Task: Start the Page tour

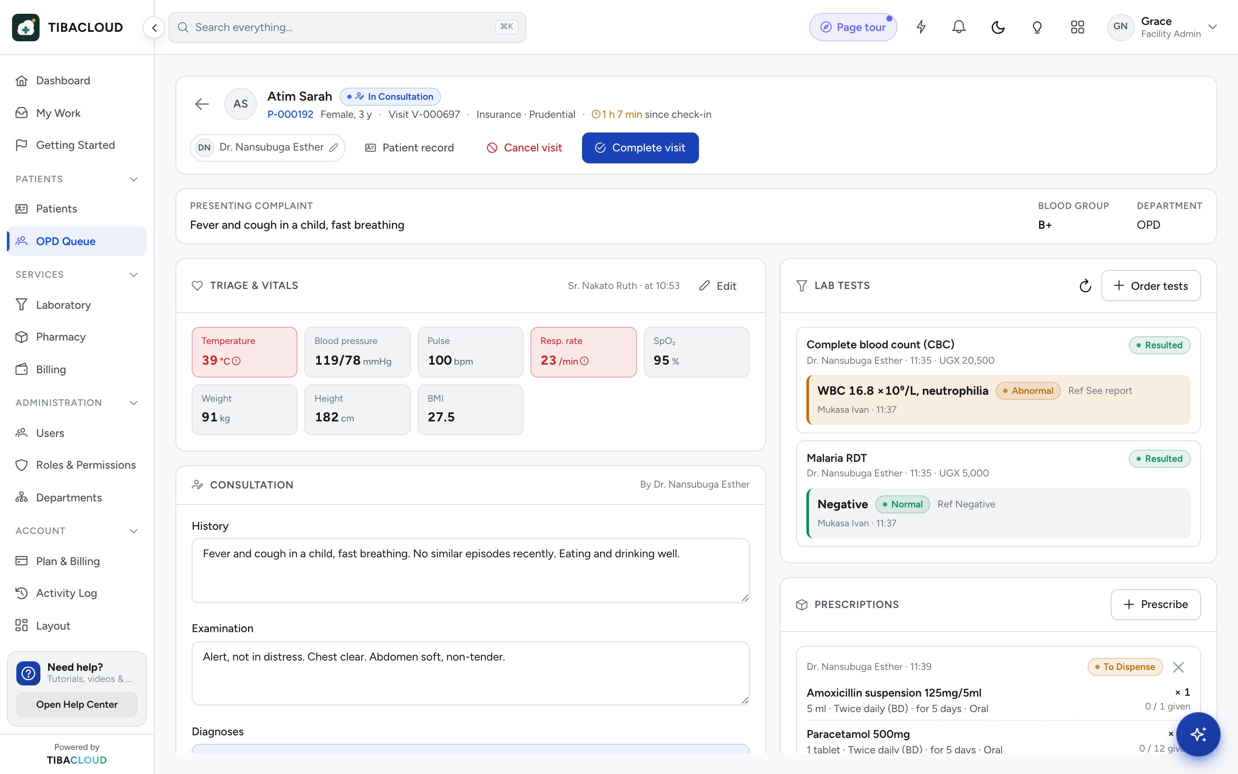Action: (x=853, y=27)
